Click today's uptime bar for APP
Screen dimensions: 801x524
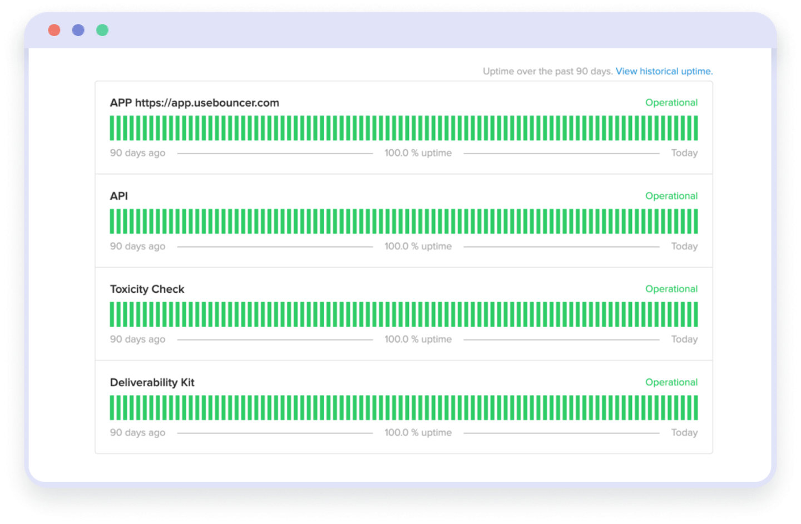click(696, 127)
